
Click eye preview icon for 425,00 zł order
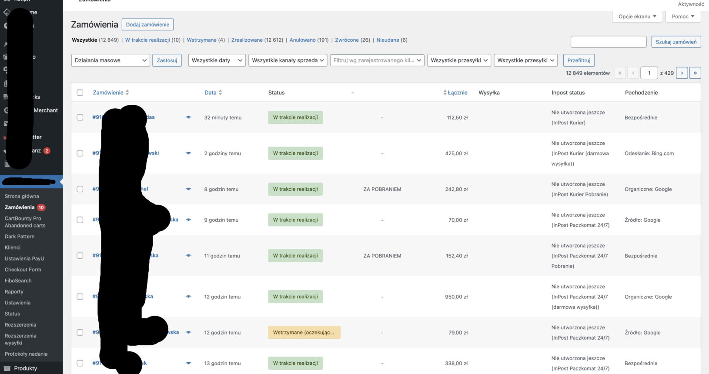click(188, 153)
